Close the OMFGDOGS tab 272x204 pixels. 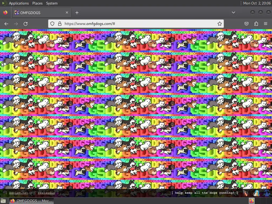point(67,12)
